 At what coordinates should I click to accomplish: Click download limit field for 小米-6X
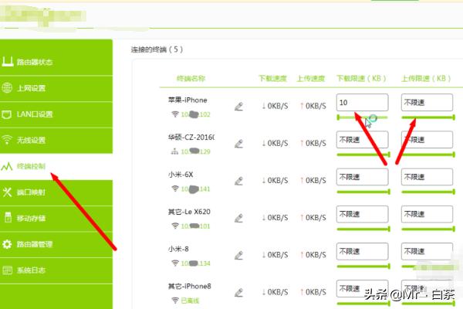363,177
